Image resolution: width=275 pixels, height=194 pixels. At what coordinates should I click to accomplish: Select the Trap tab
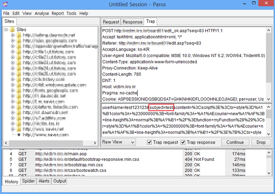[x=151, y=21]
